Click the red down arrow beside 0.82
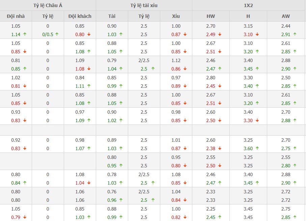The image size is (306, 221). 185,217
